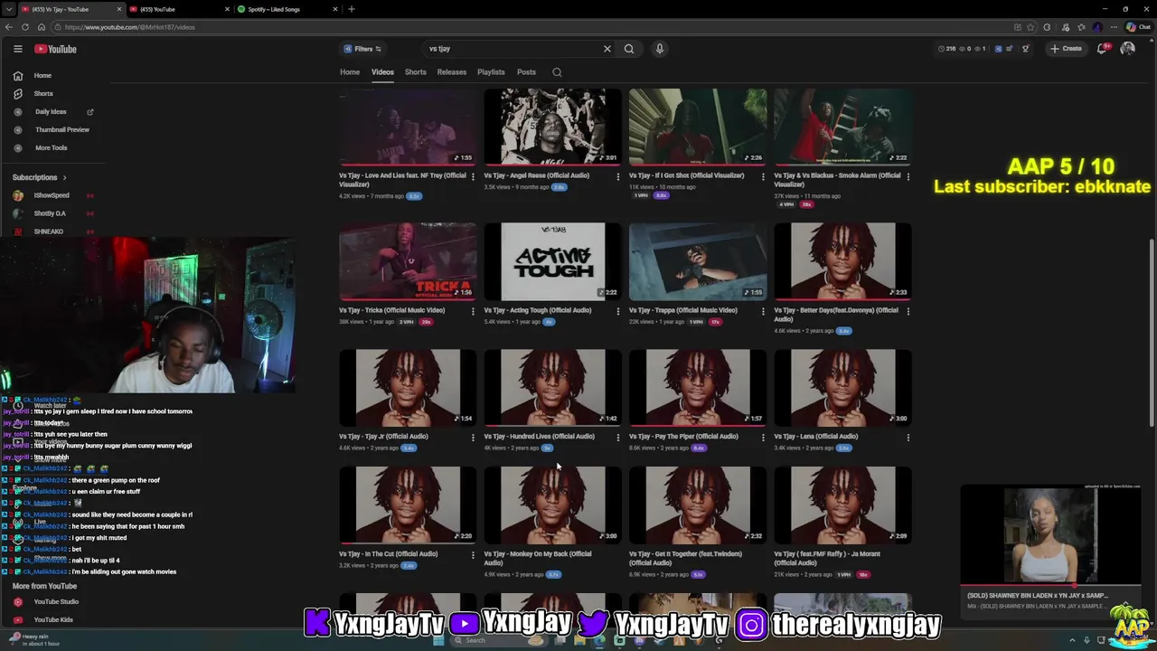The height and width of the screenshot is (651, 1157).
Task: Click the magnifier search button
Action: 629,49
